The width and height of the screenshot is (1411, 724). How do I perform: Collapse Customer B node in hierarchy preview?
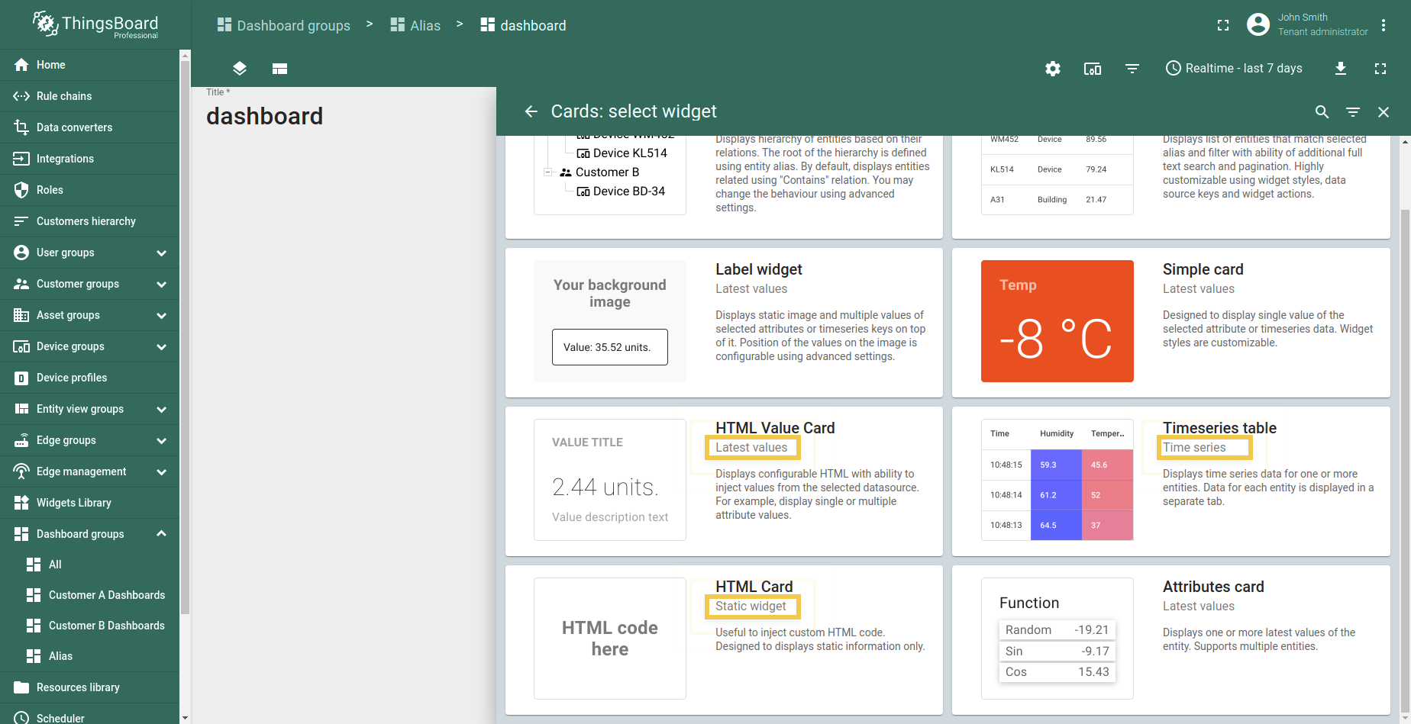[547, 172]
